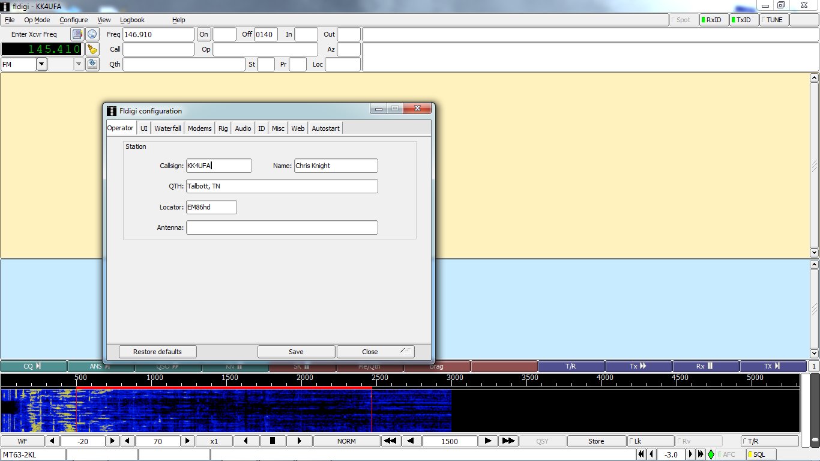
Task: Open the View menu
Action: click(104, 20)
